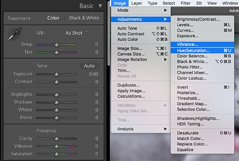Image resolution: width=239 pixels, height=161 pixels.
Task: Open the WB As Shot dropdown
Action: 76,33
